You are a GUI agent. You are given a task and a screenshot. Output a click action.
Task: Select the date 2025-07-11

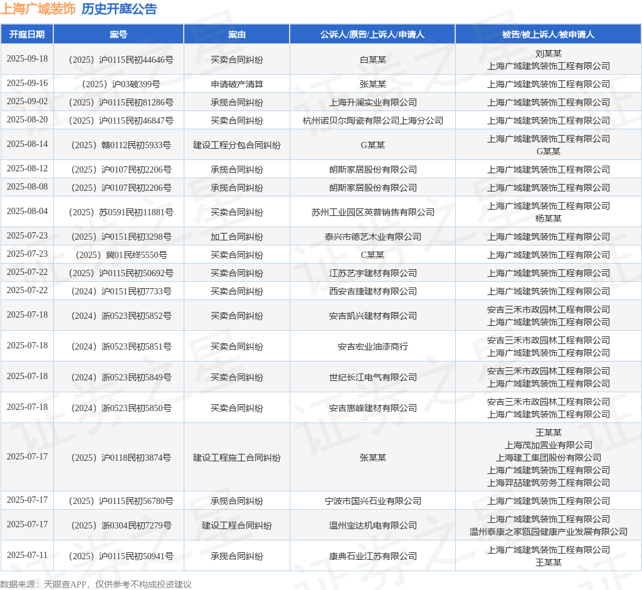click(27, 555)
